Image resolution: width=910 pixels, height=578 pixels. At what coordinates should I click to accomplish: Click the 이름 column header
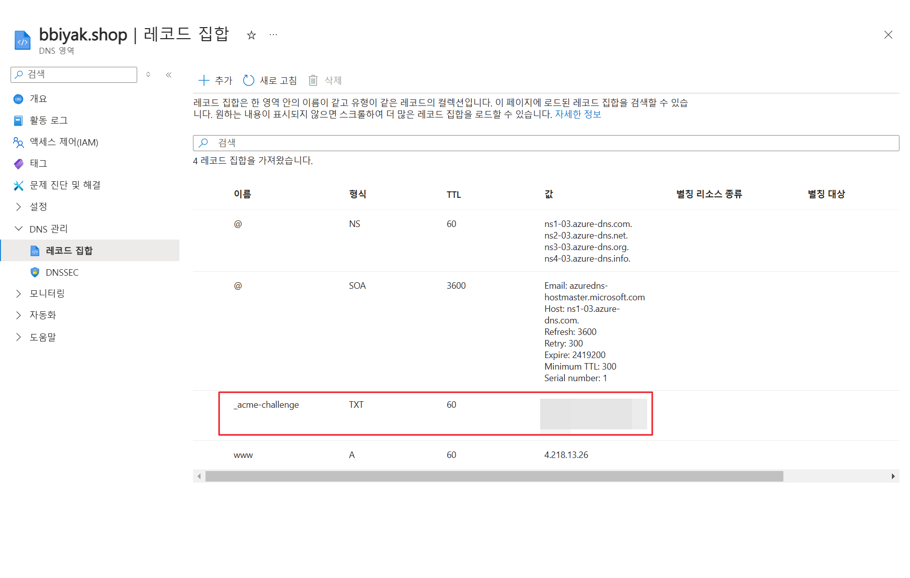[243, 194]
